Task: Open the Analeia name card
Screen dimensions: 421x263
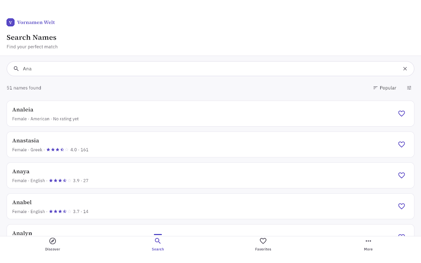Action: 210,113
